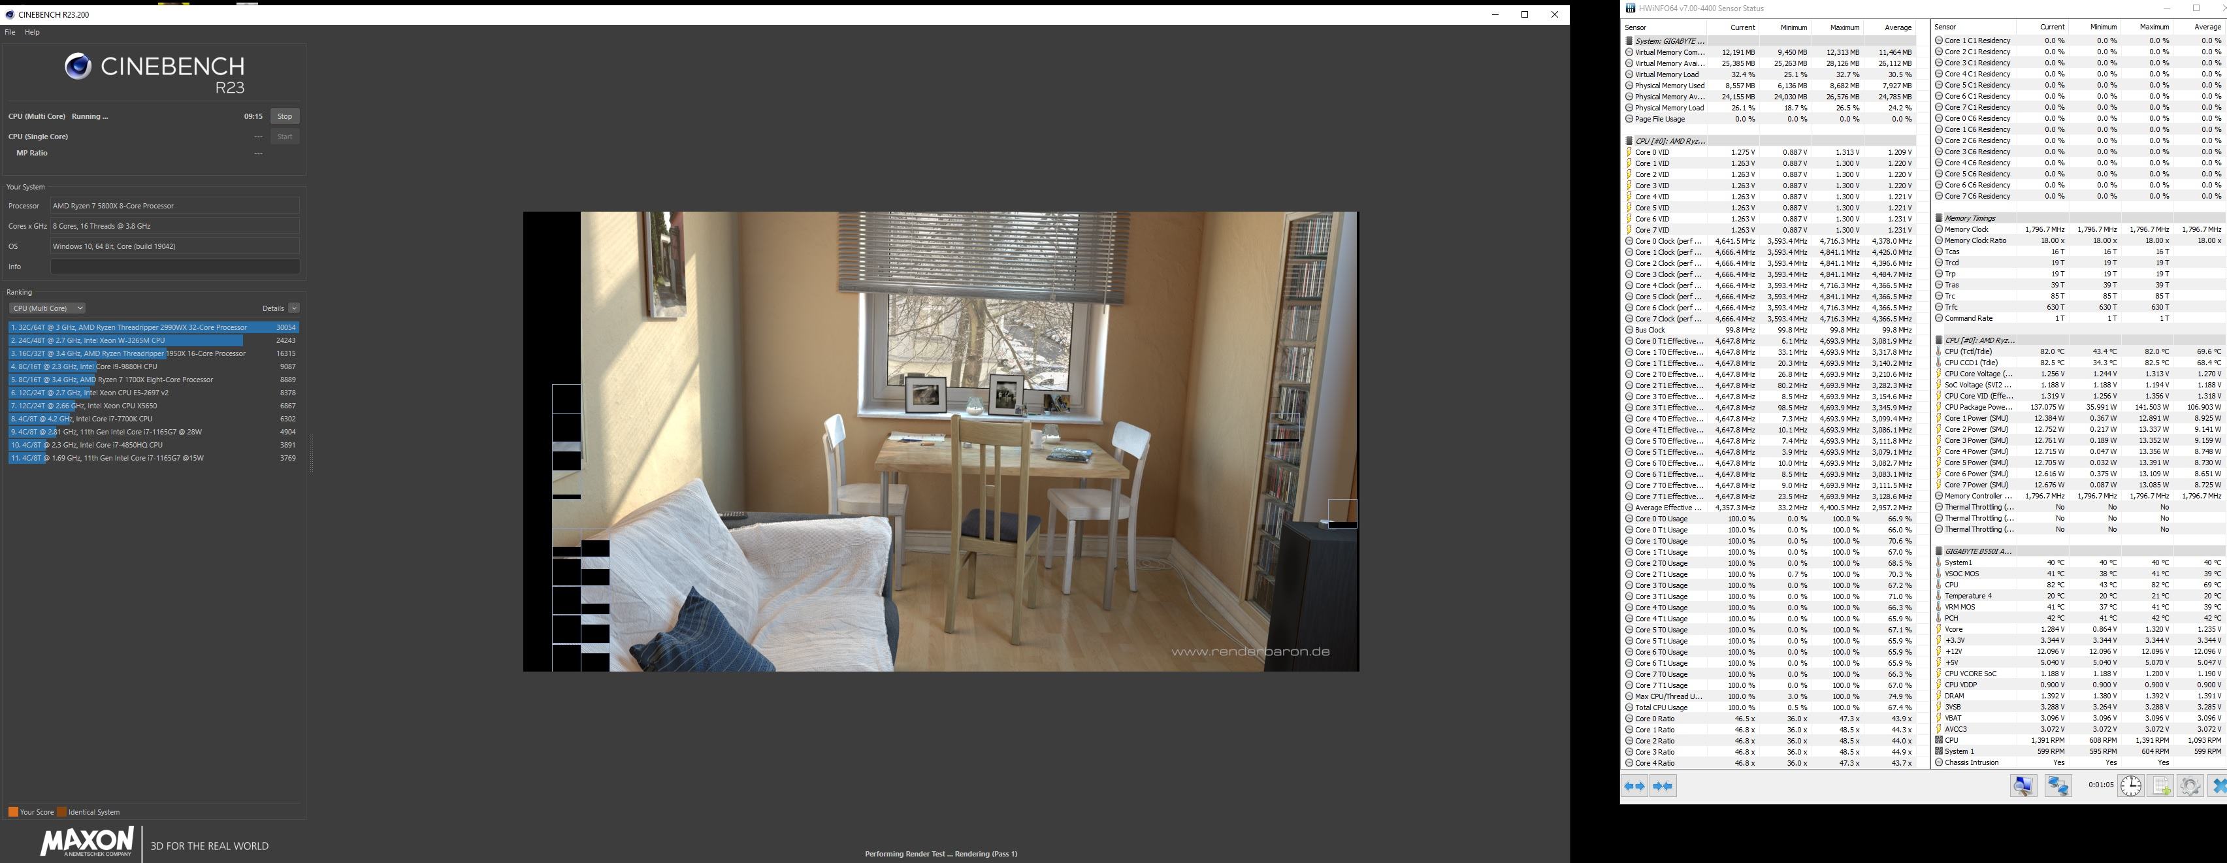The width and height of the screenshot is (2227, 863).
Task: Select the Xeon X5650 ranking entry
Action: tap(154, 406)
